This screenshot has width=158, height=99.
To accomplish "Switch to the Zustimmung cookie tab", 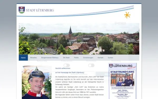I will [46, 30].
